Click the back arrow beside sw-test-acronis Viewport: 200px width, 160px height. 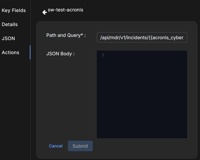point(44,12)
